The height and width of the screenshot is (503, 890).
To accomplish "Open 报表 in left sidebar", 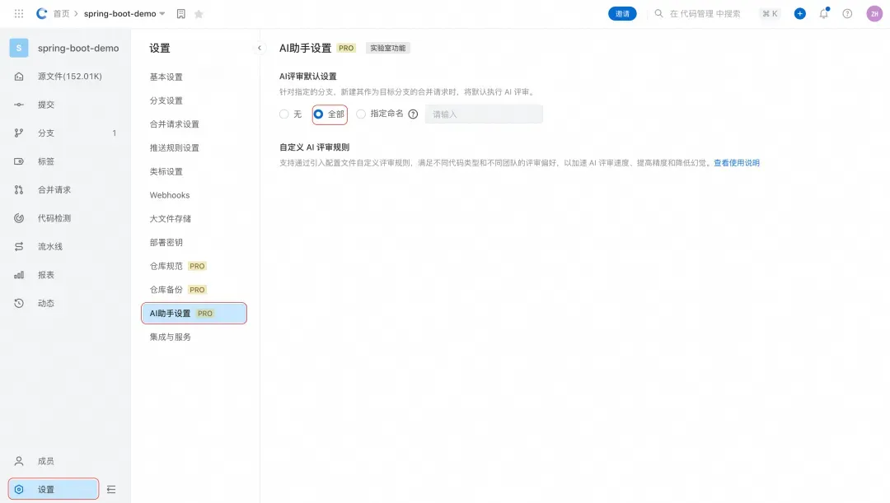I will (x=46, y=275).
